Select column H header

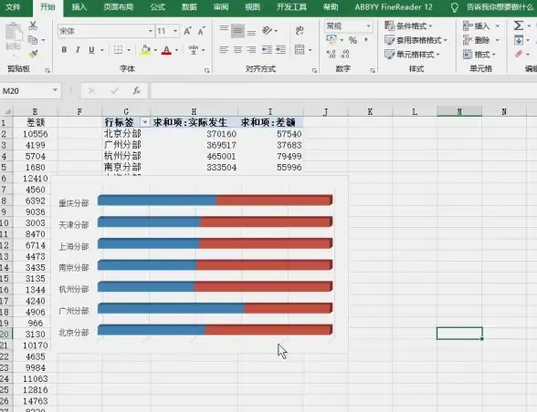pos(194,112)
